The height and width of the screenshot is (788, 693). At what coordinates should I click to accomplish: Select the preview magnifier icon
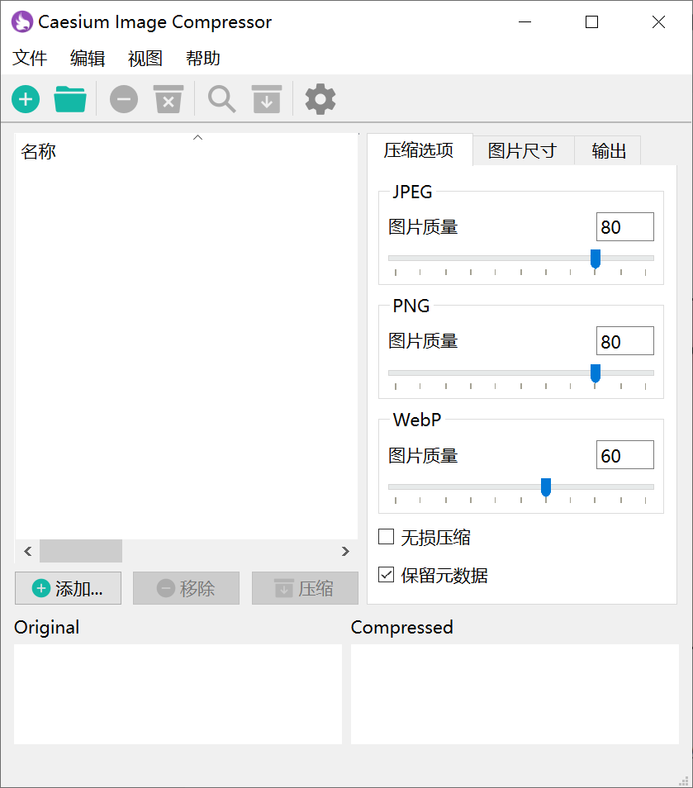coord(221,98)
